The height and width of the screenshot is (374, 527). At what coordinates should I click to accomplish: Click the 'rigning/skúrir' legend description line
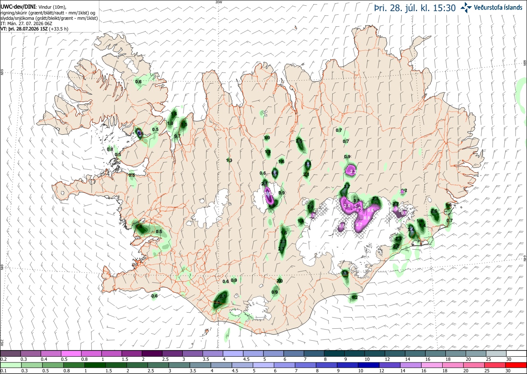point(48,13)
